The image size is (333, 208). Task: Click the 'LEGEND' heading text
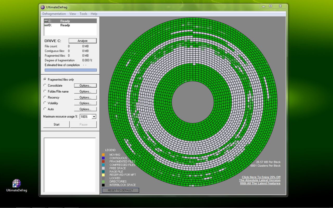click(x=110, y=150)
